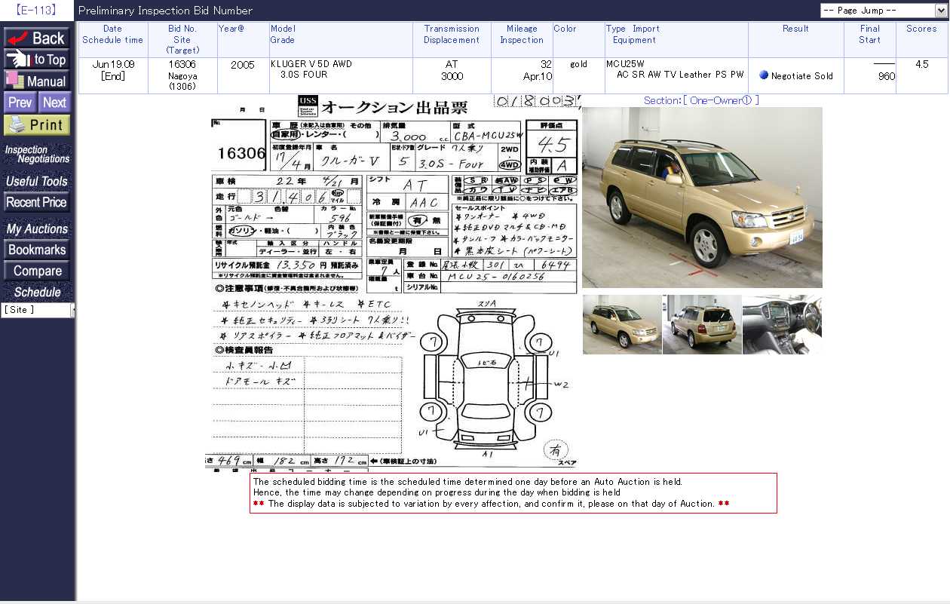950x604 pixels.
Task: Click the Back button
Action: [37, 38]
